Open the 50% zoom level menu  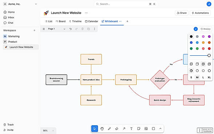[45, 131]
